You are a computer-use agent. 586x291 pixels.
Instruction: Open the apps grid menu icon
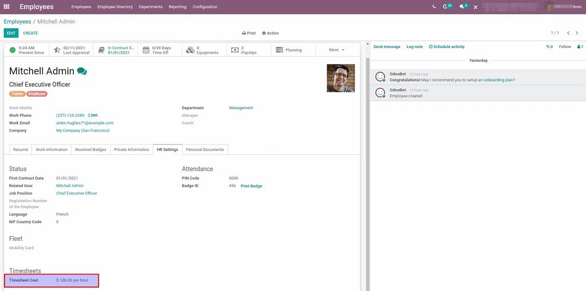[6, 7]
